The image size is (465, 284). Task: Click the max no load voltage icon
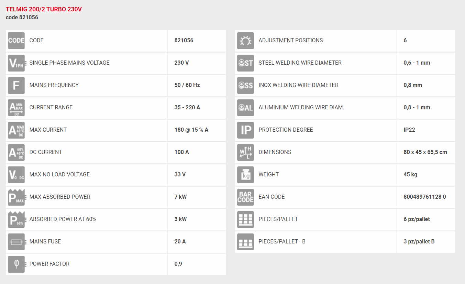click(16, 175)
